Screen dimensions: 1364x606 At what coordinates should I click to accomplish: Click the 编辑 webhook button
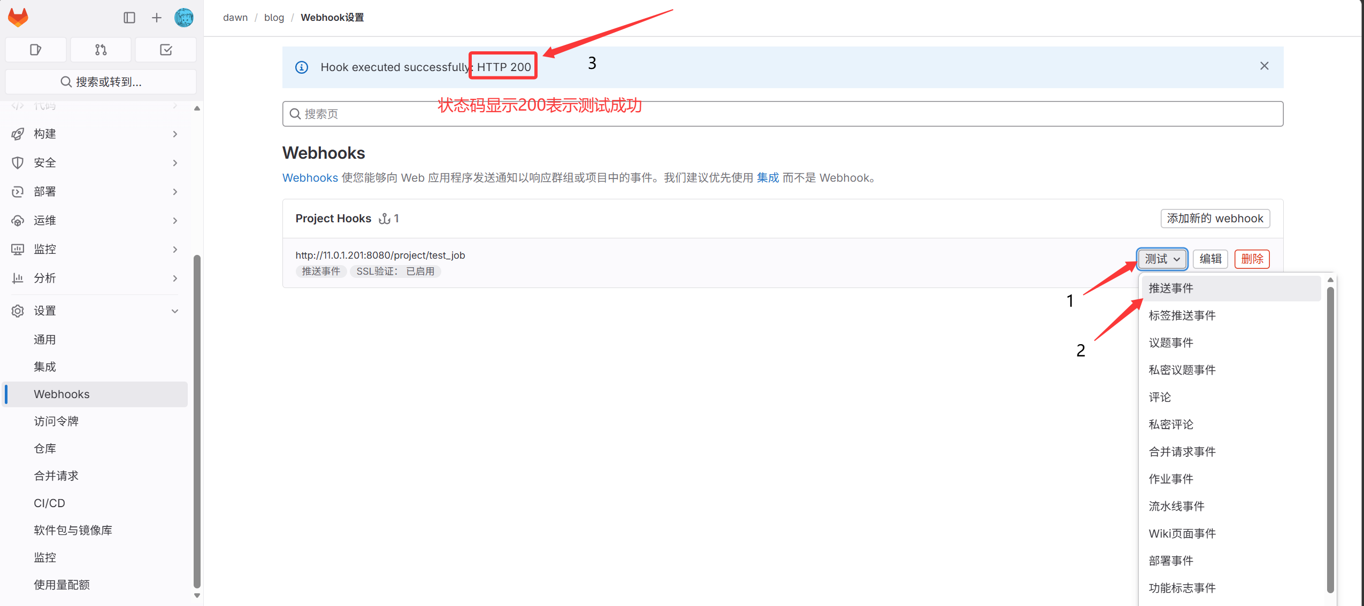click(1210, 259)
